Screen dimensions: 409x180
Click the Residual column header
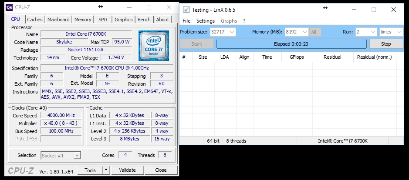[333, 57]
